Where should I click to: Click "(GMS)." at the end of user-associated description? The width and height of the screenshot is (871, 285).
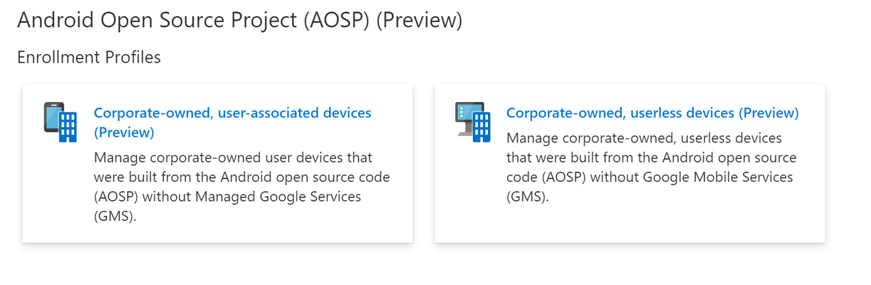(115, 216)
